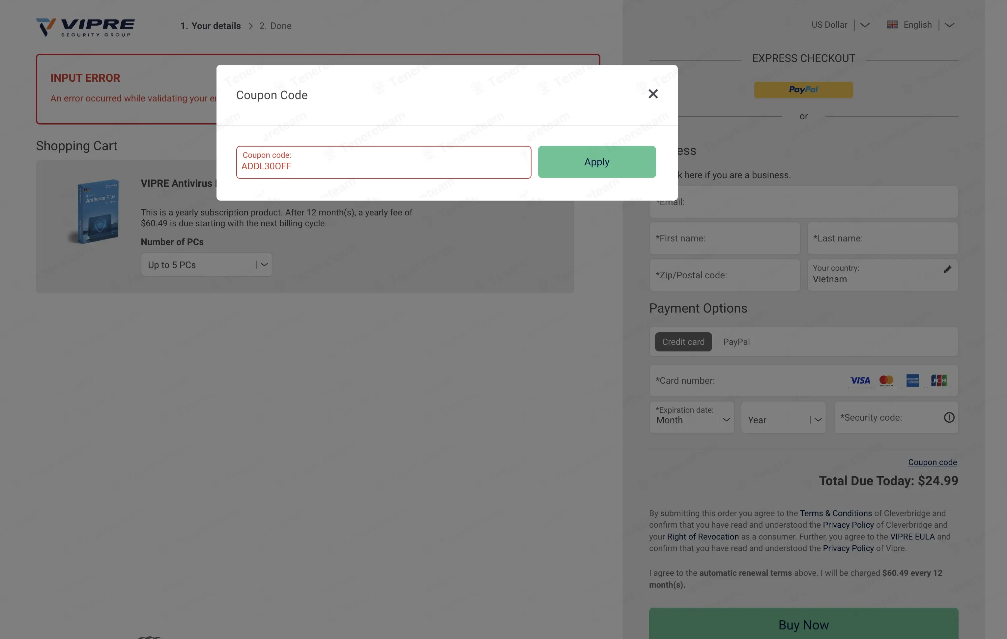
Task: Click the 'INPUT ERROR' heading
Action: click(x=85, y=78)
